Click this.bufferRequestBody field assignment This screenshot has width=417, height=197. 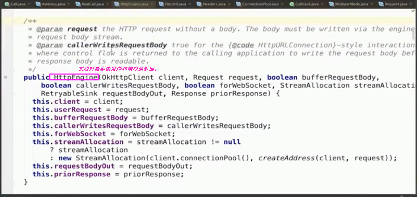[125, 118]
